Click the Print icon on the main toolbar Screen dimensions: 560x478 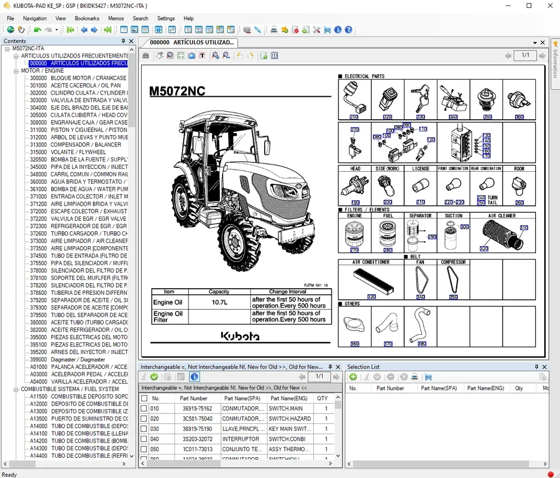pos(274,30)
